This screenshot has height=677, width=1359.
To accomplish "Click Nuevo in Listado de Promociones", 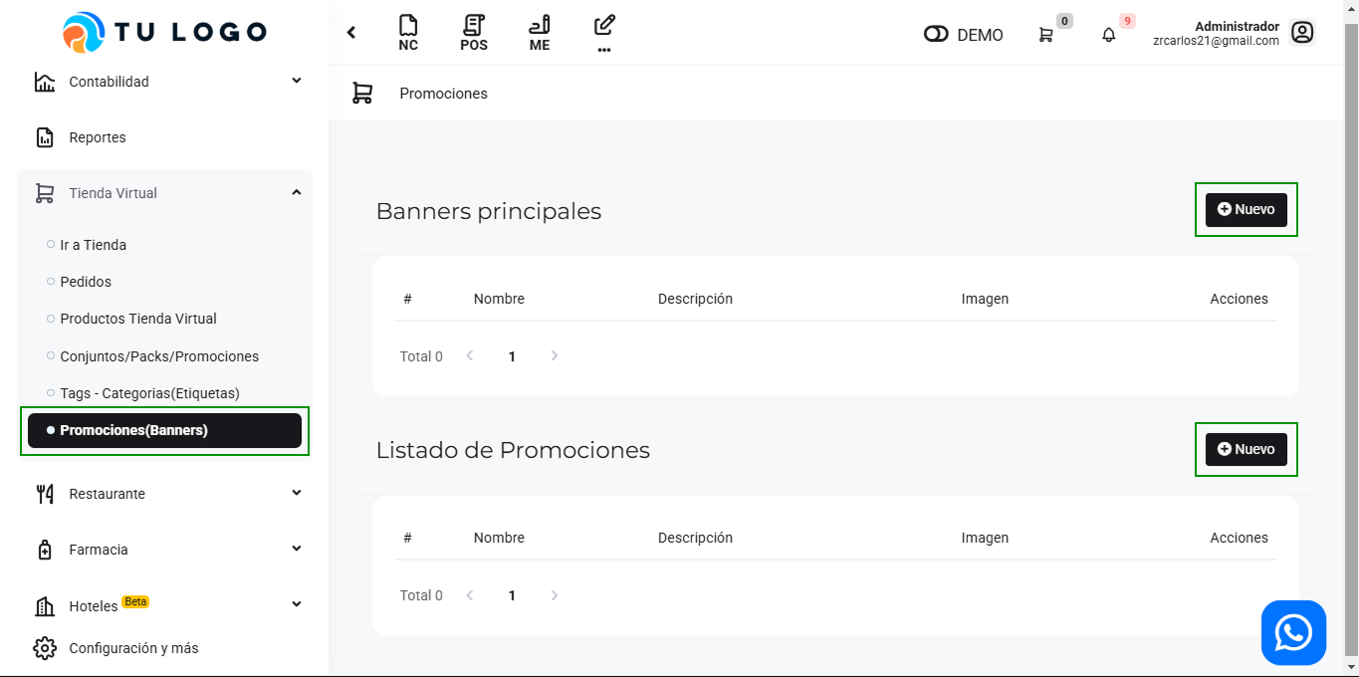I will [1246, 449].
